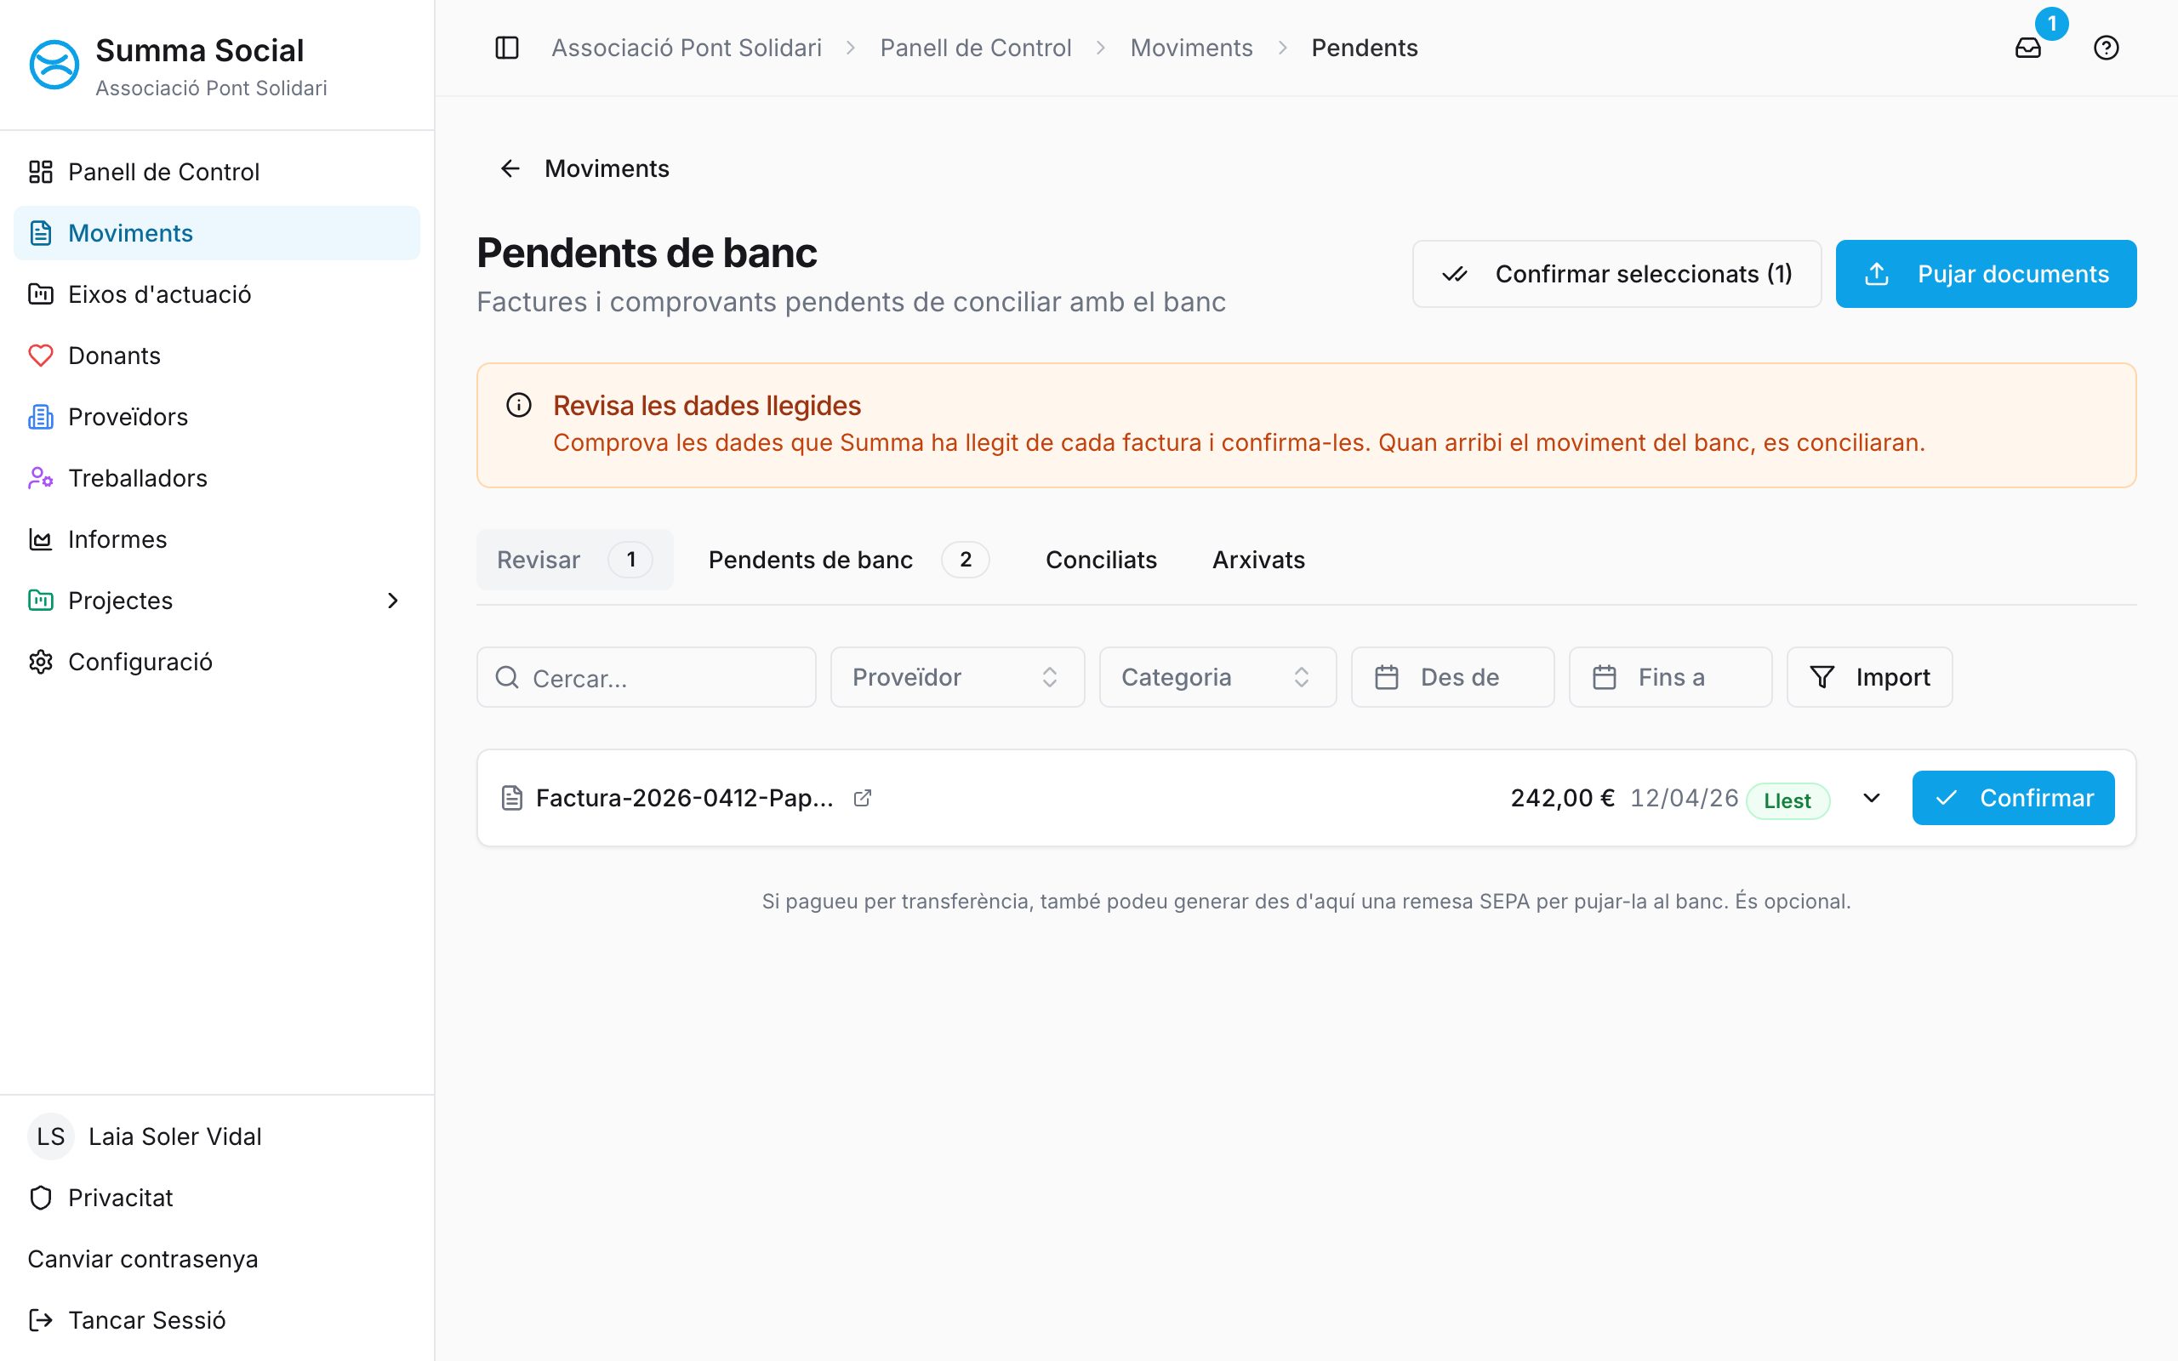Click the LS user avatar
The height and width of the screenshot is (1361, 2178).
[x=50, y=1136]
